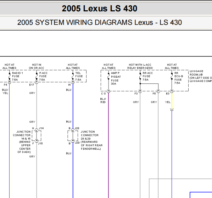Click 'HOT IN ON OR ACC' label
The width and height of the screenshot is (212, 198).
pos(37,66)
